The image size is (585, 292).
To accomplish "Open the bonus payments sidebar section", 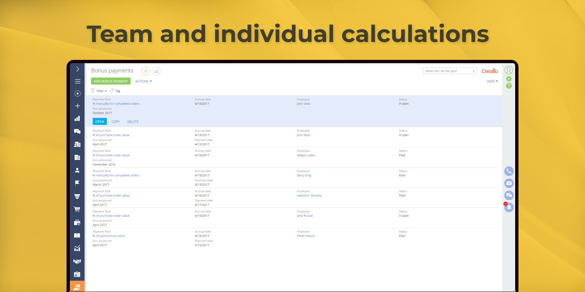I will 77,287.
